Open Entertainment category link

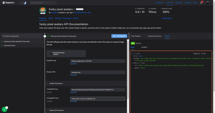pyautogui.click(x=79, y=12)
